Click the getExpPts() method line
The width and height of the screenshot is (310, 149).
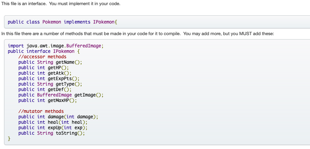(52, 78)
